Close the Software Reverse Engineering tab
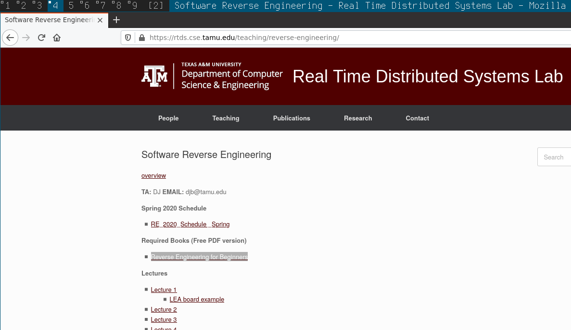 100,20
